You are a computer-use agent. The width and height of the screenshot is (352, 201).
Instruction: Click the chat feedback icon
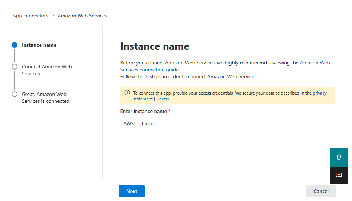coord(339,175)
